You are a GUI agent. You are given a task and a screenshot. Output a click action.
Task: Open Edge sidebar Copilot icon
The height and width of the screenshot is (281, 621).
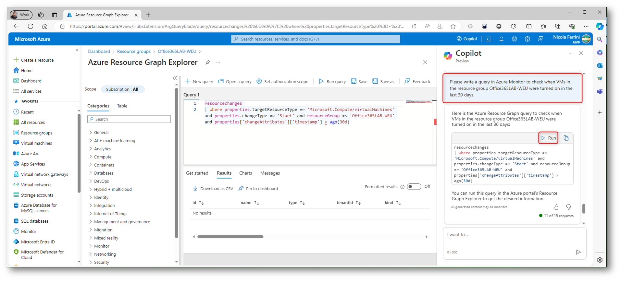pos(600,26)
